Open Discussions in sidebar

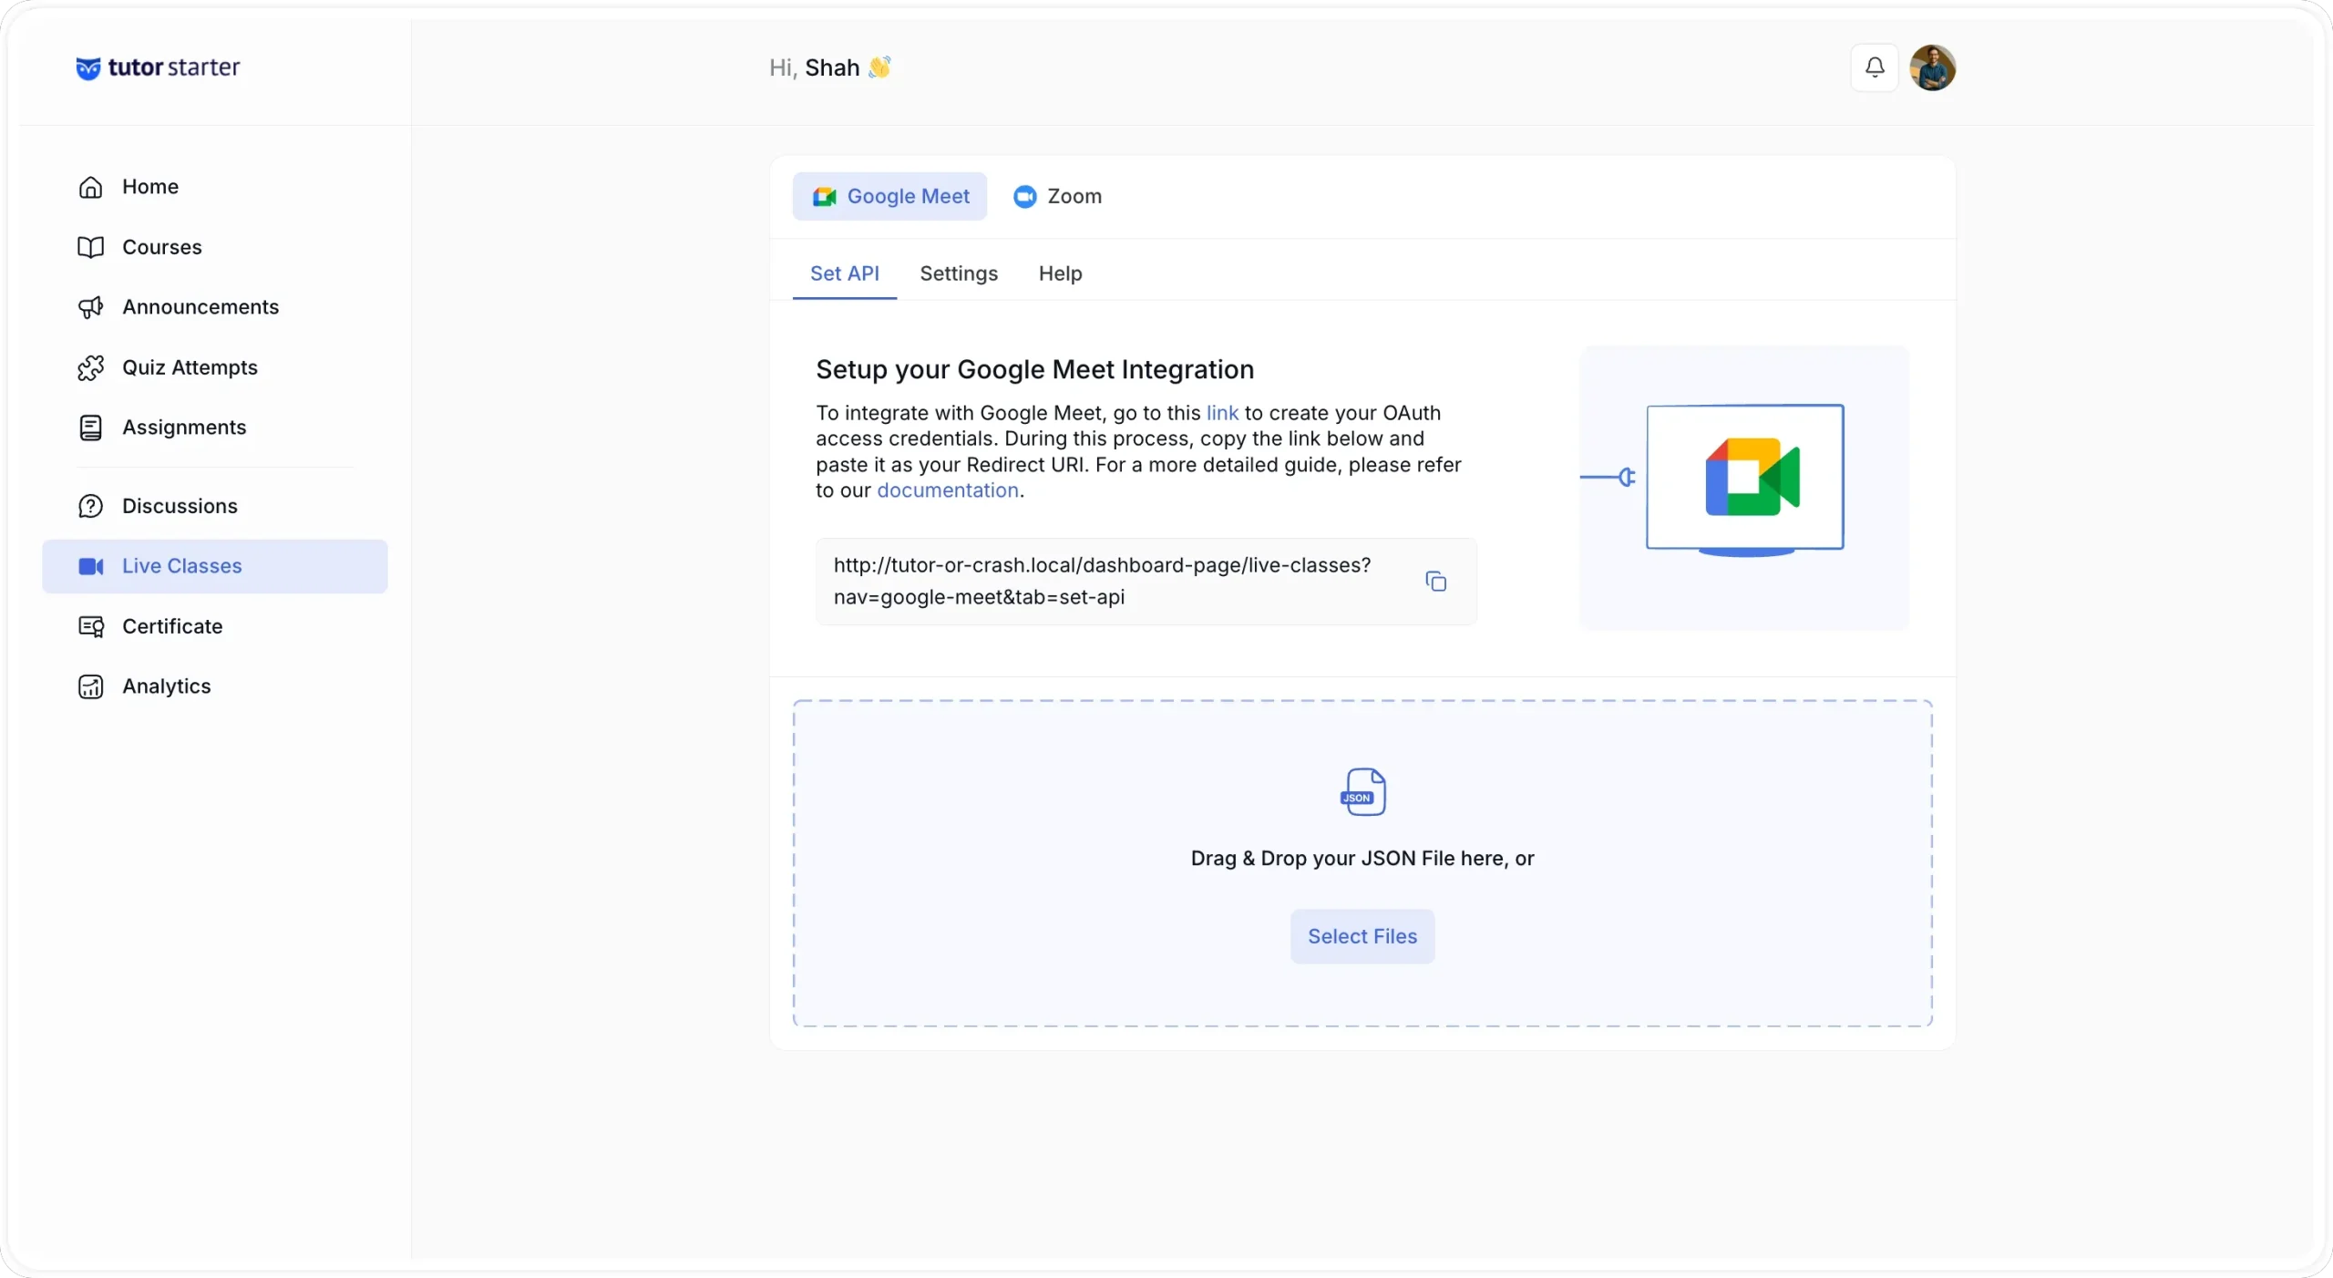tap(215, 506)
